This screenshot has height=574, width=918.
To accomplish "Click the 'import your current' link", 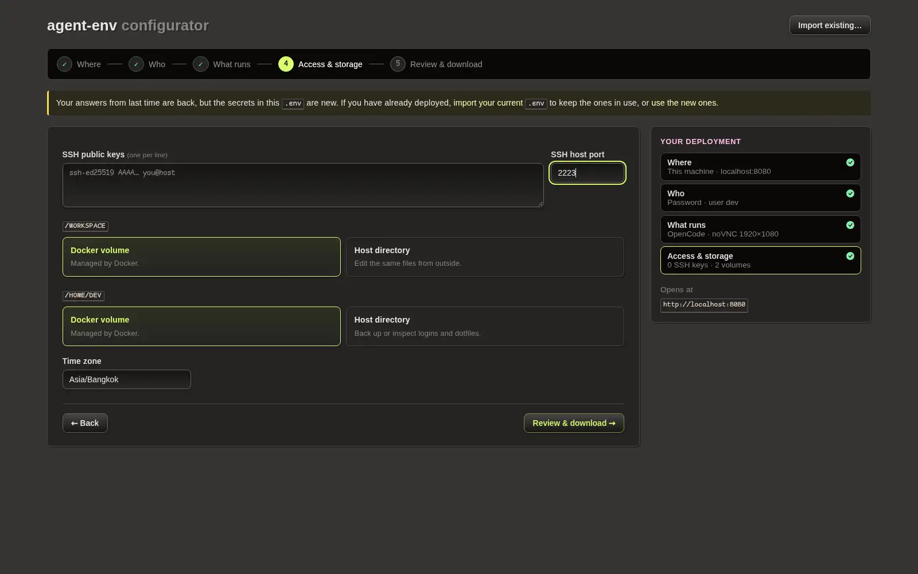I will [488, 103].
